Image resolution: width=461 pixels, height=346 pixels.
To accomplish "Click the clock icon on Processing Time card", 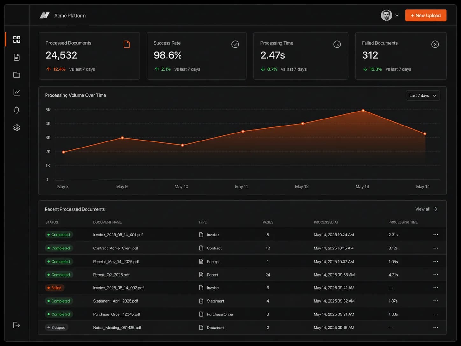I will (x=337, y=44).
